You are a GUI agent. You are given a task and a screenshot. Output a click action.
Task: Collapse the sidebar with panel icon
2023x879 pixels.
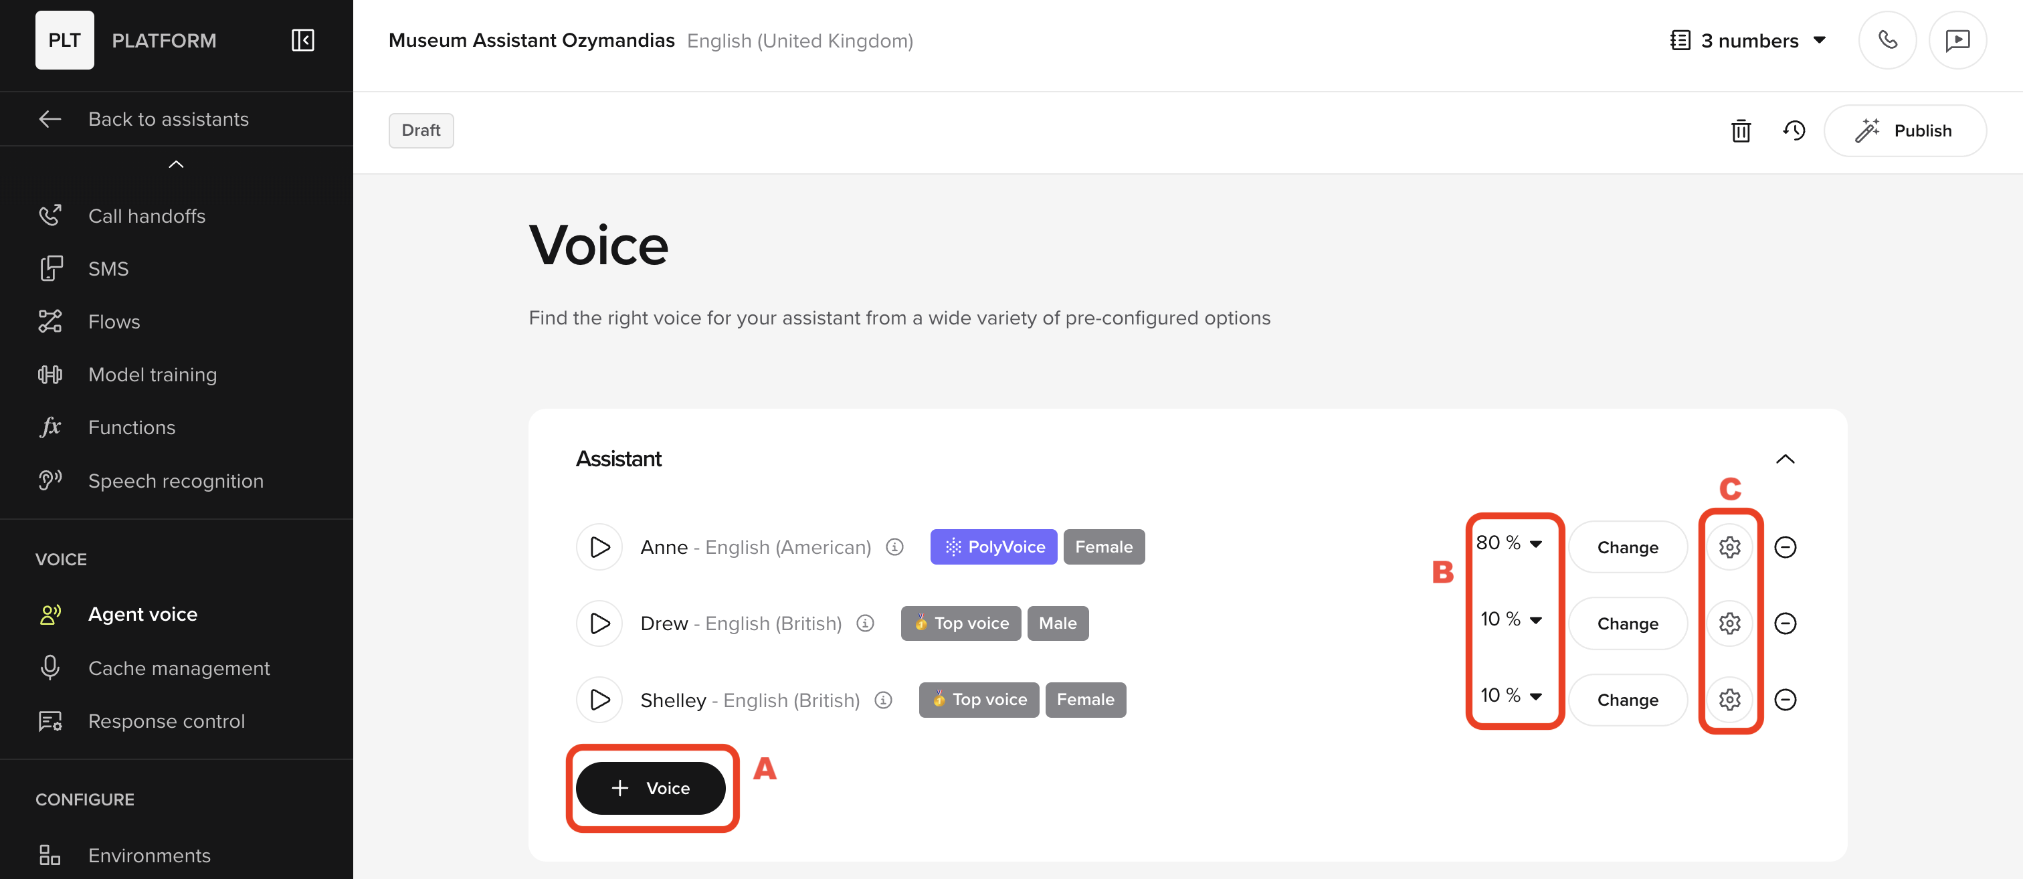(x=302, y=40)
